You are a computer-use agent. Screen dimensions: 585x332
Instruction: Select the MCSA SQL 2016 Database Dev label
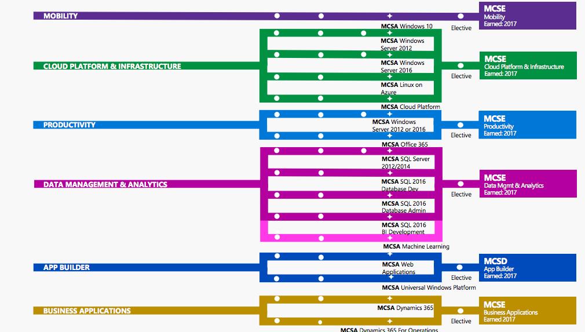(403, 185)
